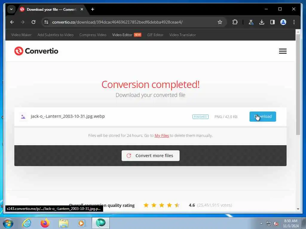Viewport: 306px width, 229px height.
Task: Download the converted PNG file
Action: click(263, 117)
